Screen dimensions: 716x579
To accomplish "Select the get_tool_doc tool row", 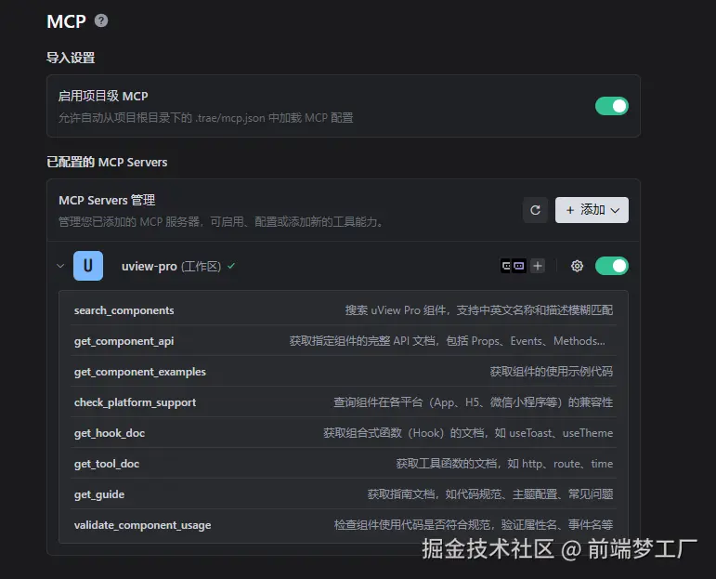I will (x=344, y=464).
